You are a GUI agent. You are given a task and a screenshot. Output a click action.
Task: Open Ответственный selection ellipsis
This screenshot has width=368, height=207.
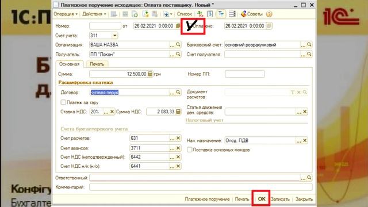[x=303, y=178]
